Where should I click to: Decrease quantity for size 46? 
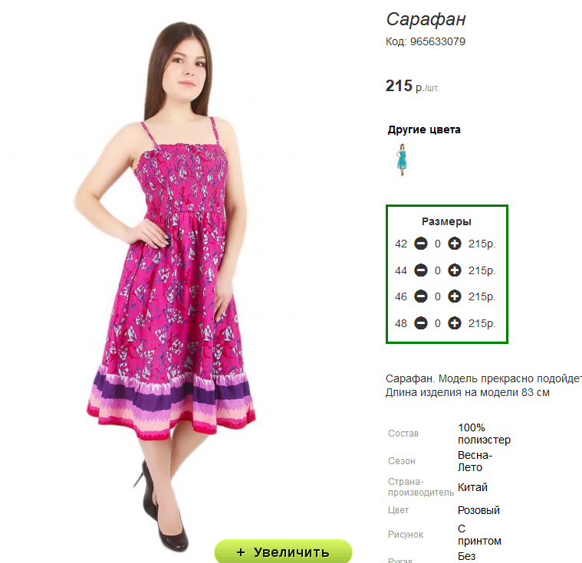click(420, 296)
